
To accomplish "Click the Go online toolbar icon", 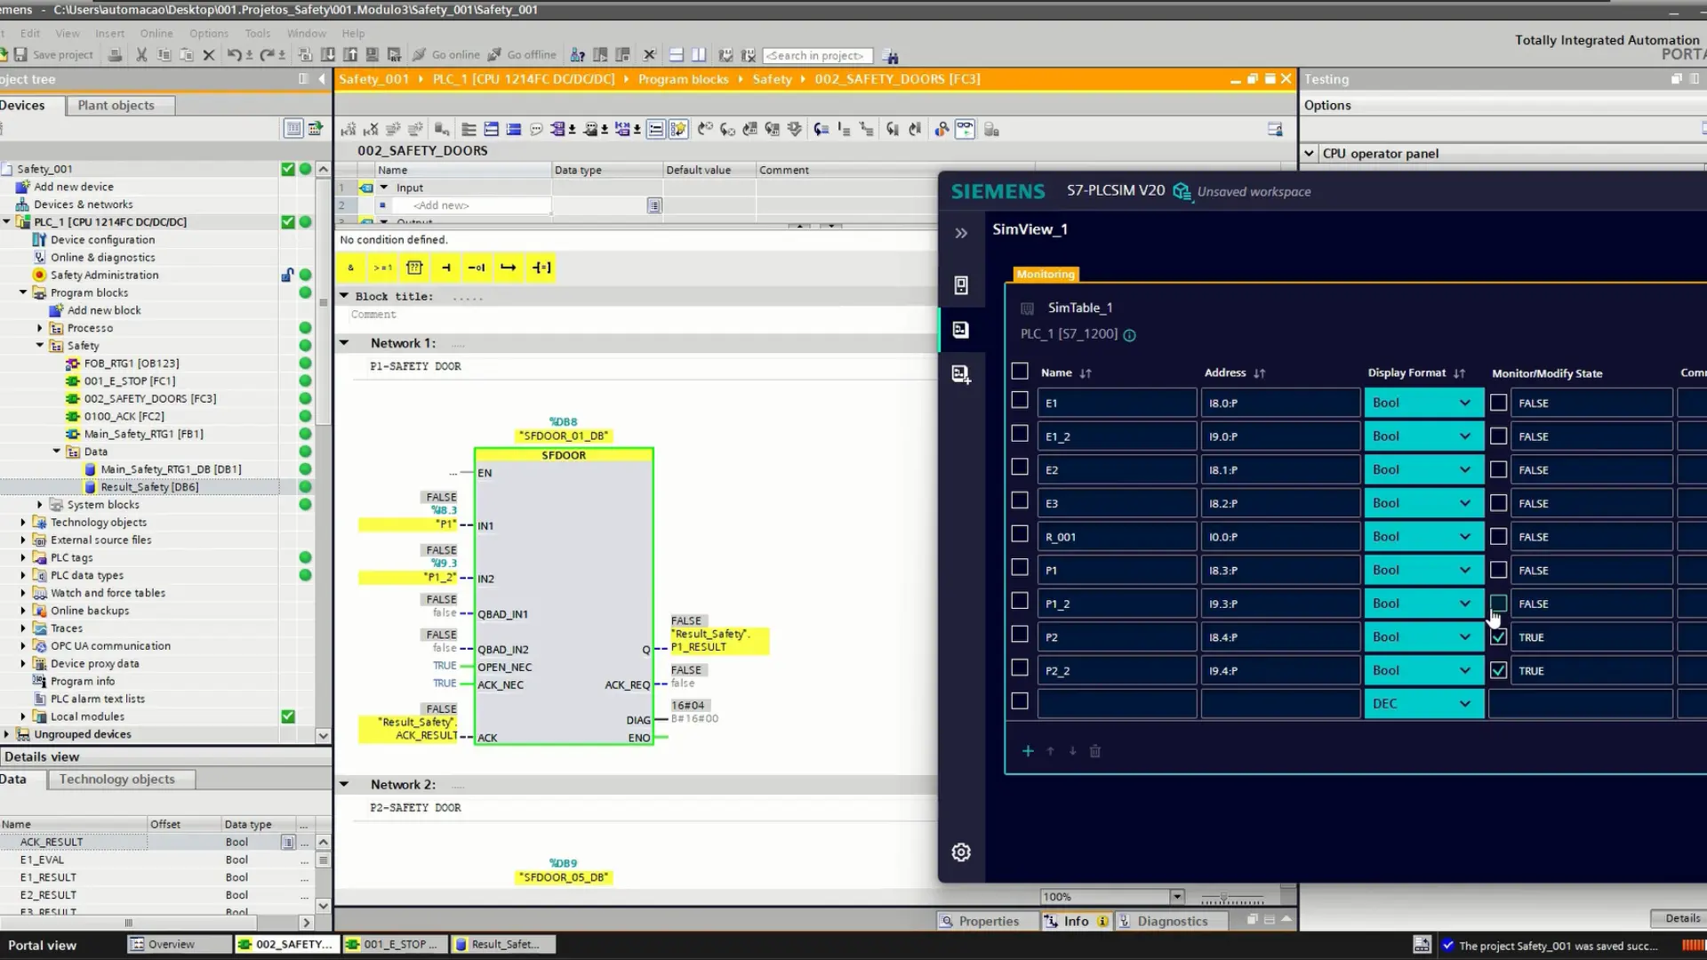I will point(420,55).
